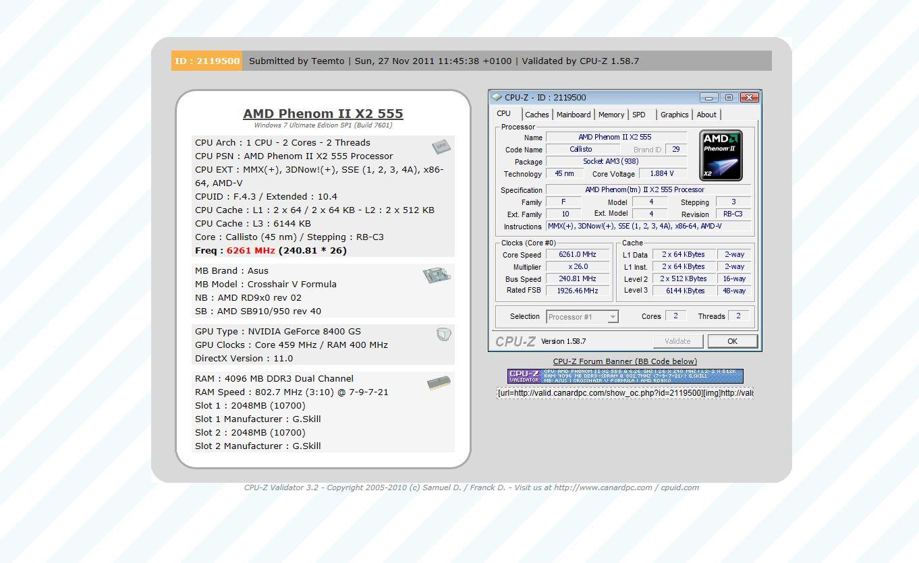Maximize the CPU-Z window
The image size is (919, 563).
point(729,97)
